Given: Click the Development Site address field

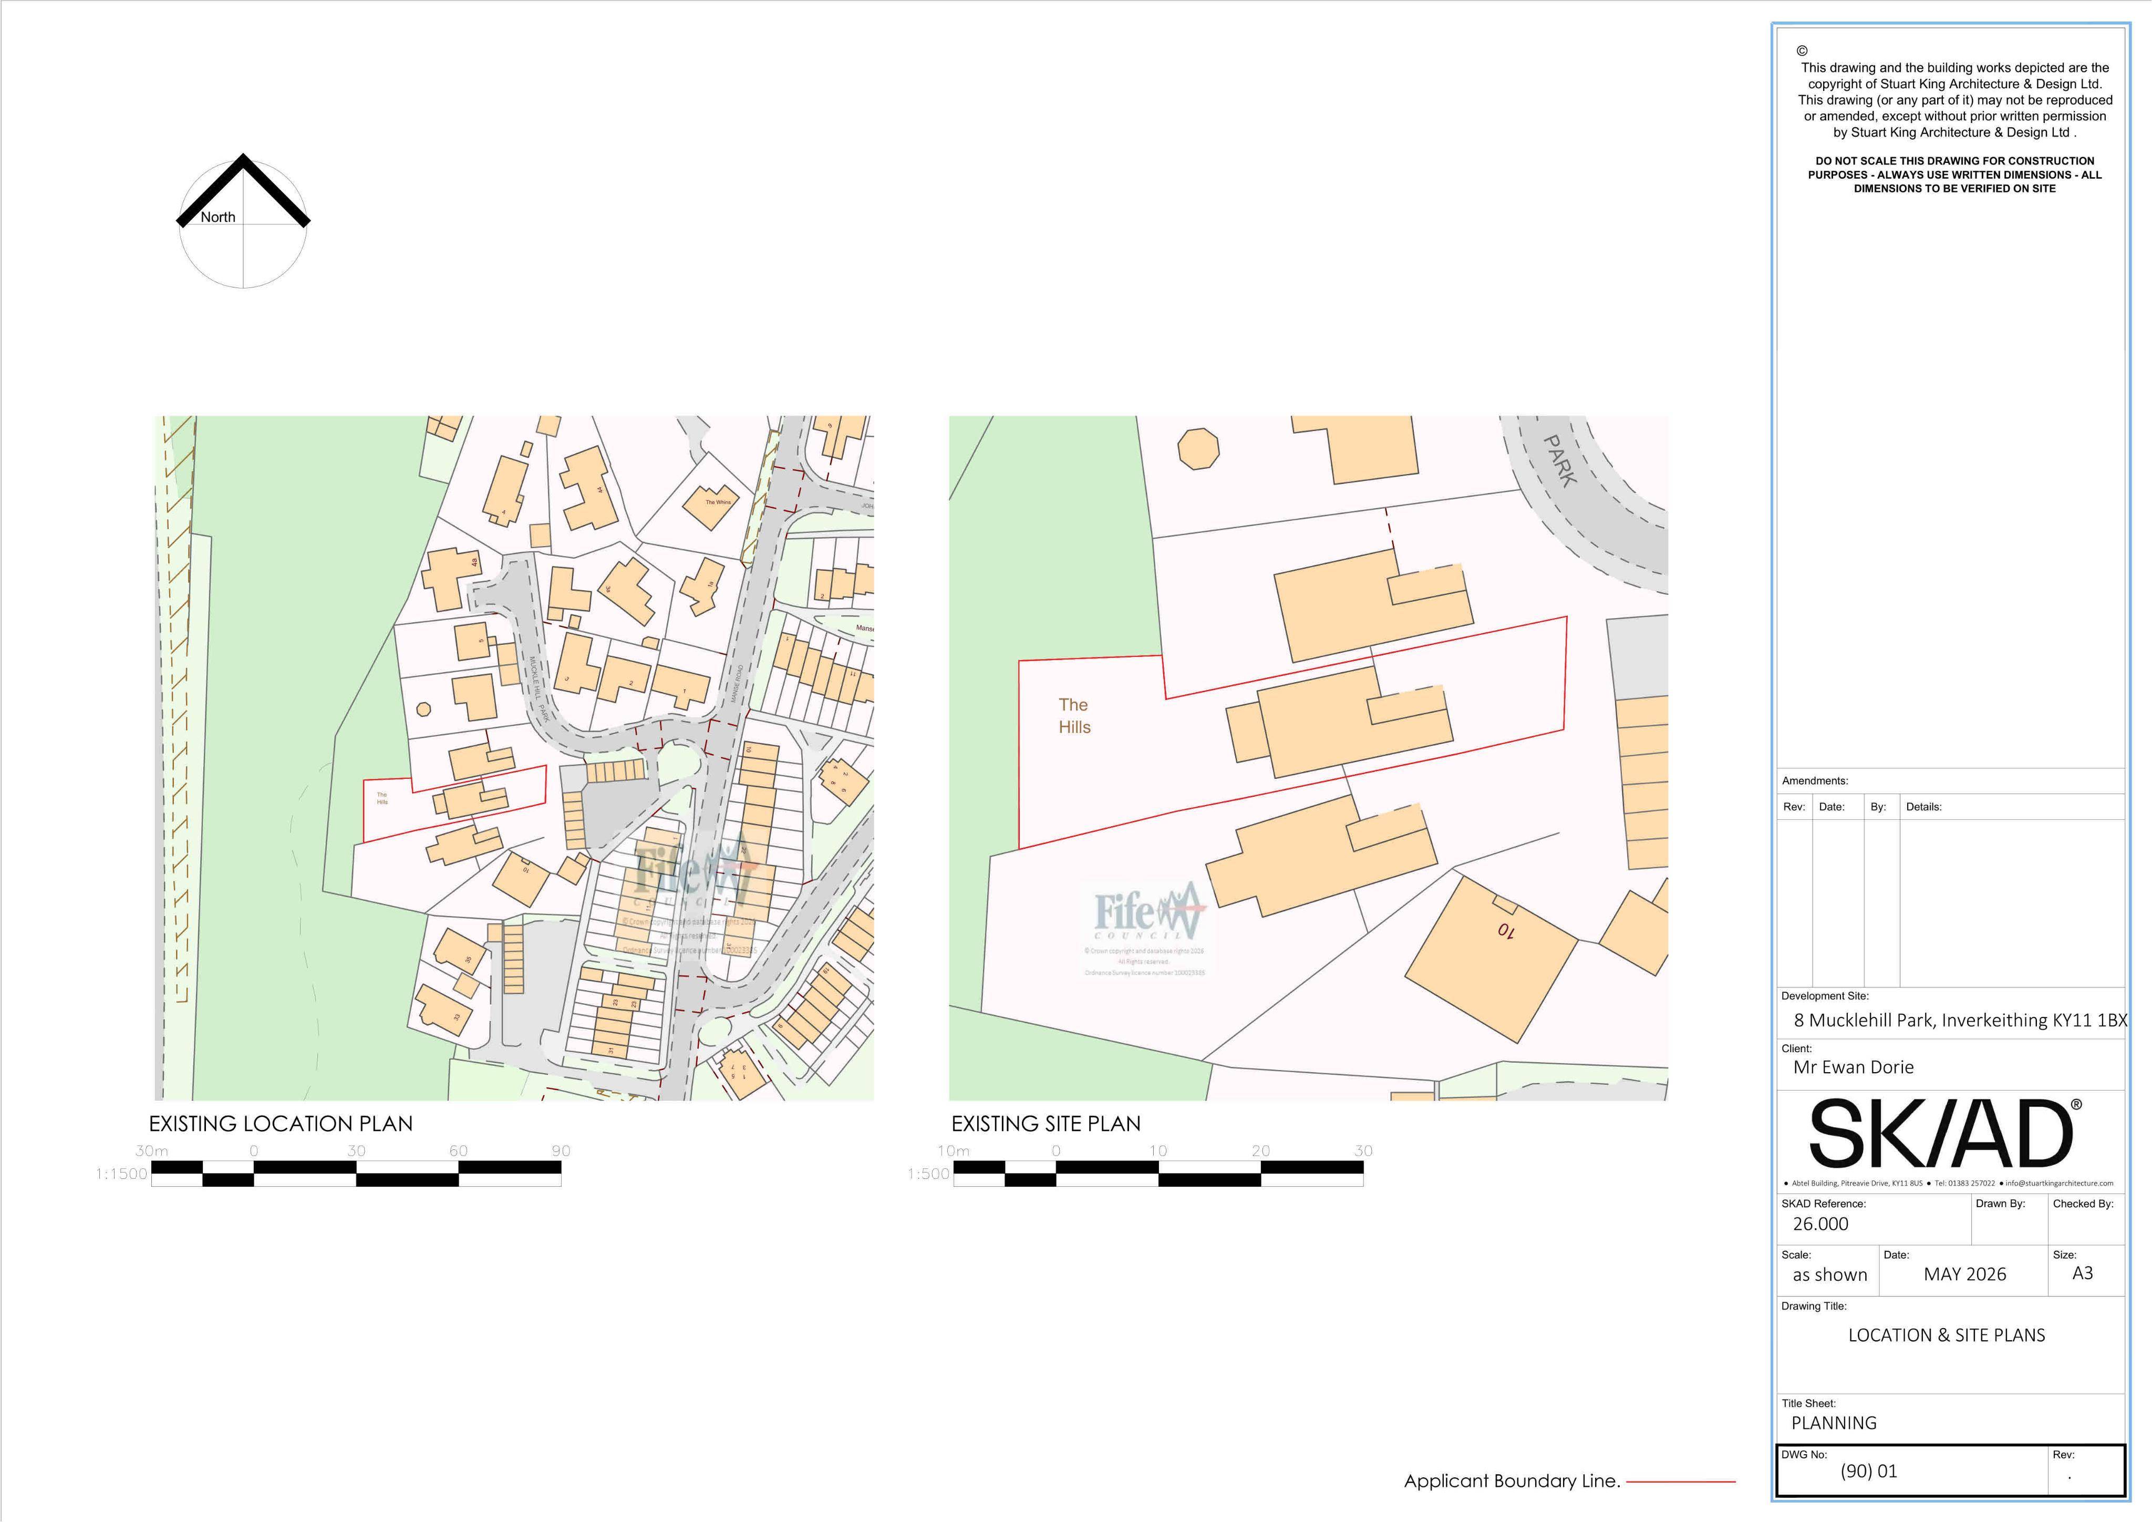Looking at the screenshot, I should click(1951, 1020).
